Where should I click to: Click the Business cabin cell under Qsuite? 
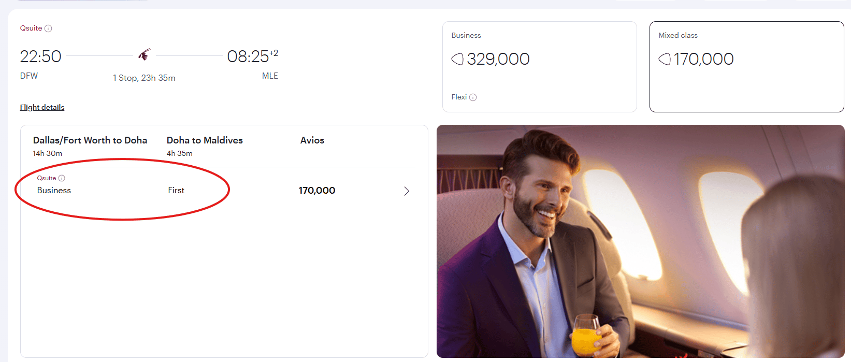click(x=54, y=191)
